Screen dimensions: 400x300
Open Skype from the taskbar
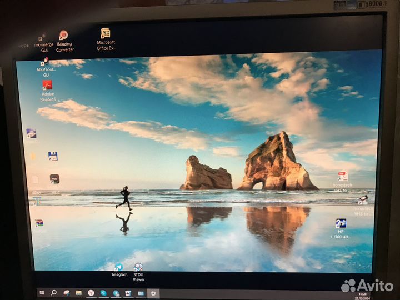click(103, 293)
